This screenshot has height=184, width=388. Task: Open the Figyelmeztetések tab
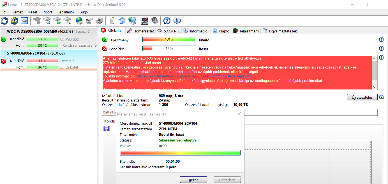pyautogui.click(x=280, y=31)
